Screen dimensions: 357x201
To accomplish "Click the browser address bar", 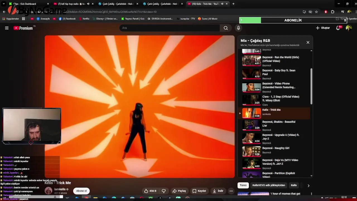I will pyautogui.click(x=156, y=12).
